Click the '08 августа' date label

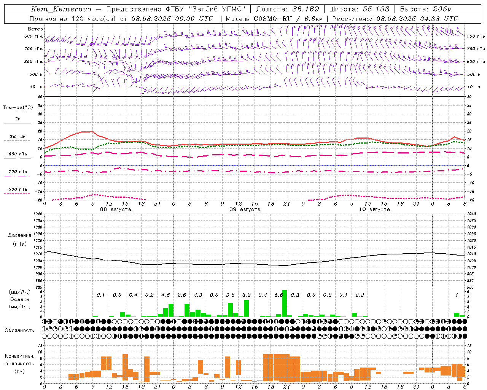pyautogui.click(x=116, y=209)
